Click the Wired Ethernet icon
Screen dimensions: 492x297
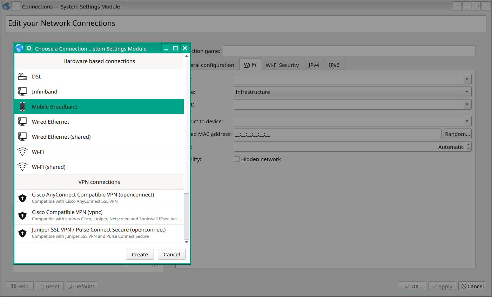(22, 122)
